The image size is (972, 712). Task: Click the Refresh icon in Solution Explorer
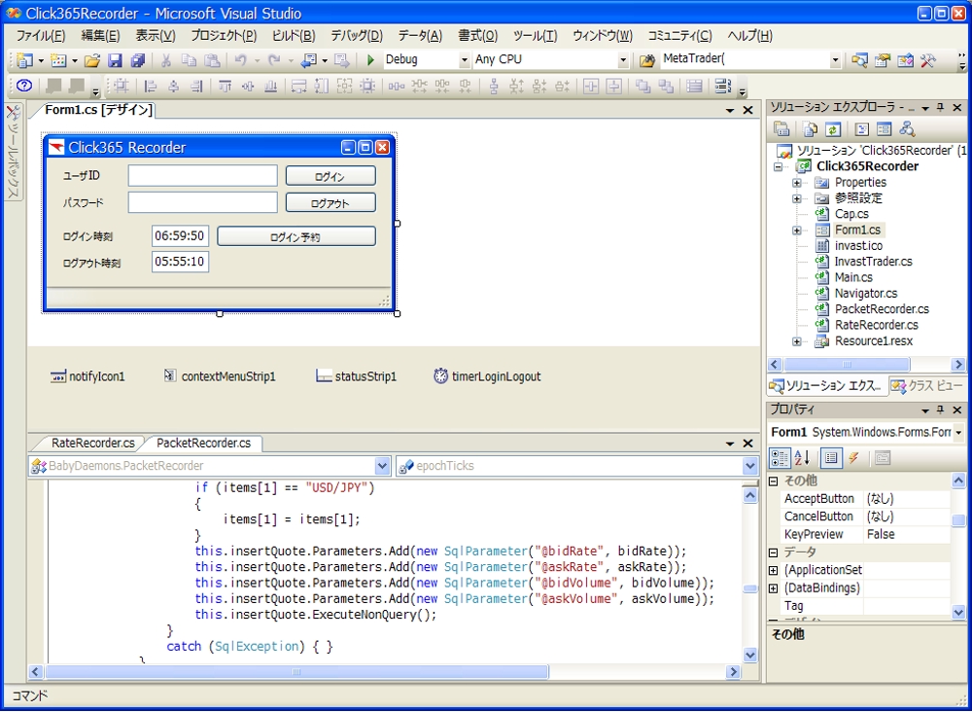[x=833, y=129]
